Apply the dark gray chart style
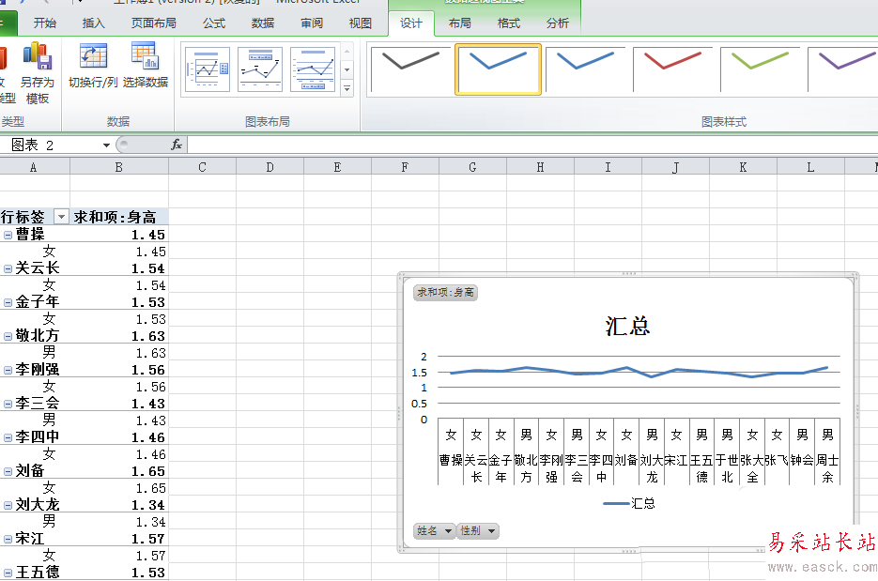Screen dimensions: 878x581 point(409,69)
